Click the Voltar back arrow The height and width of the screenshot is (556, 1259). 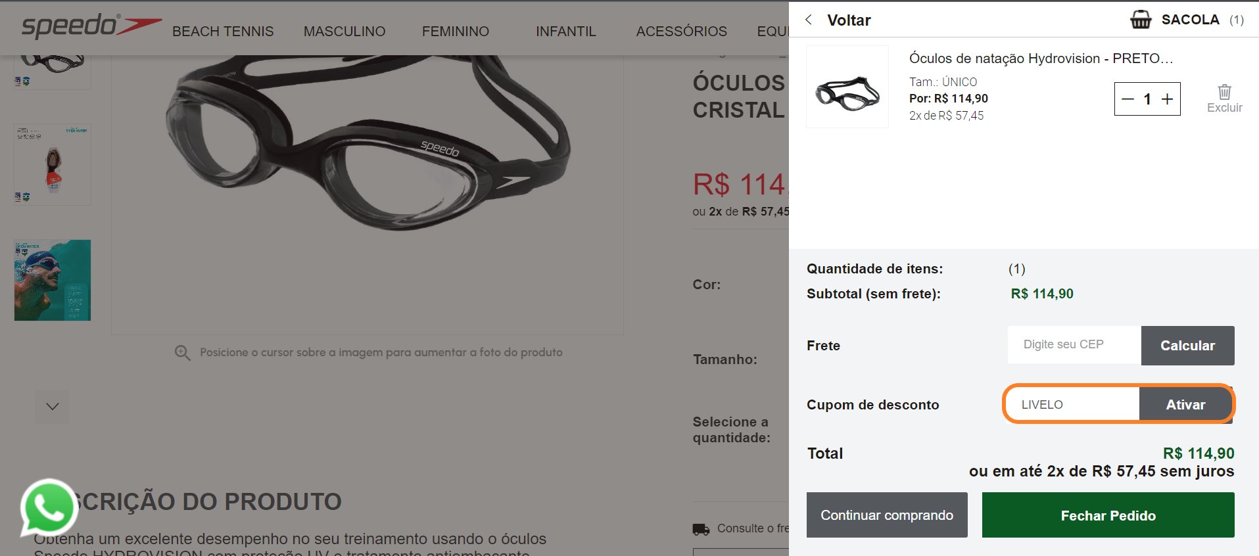(x=809, y=20)
